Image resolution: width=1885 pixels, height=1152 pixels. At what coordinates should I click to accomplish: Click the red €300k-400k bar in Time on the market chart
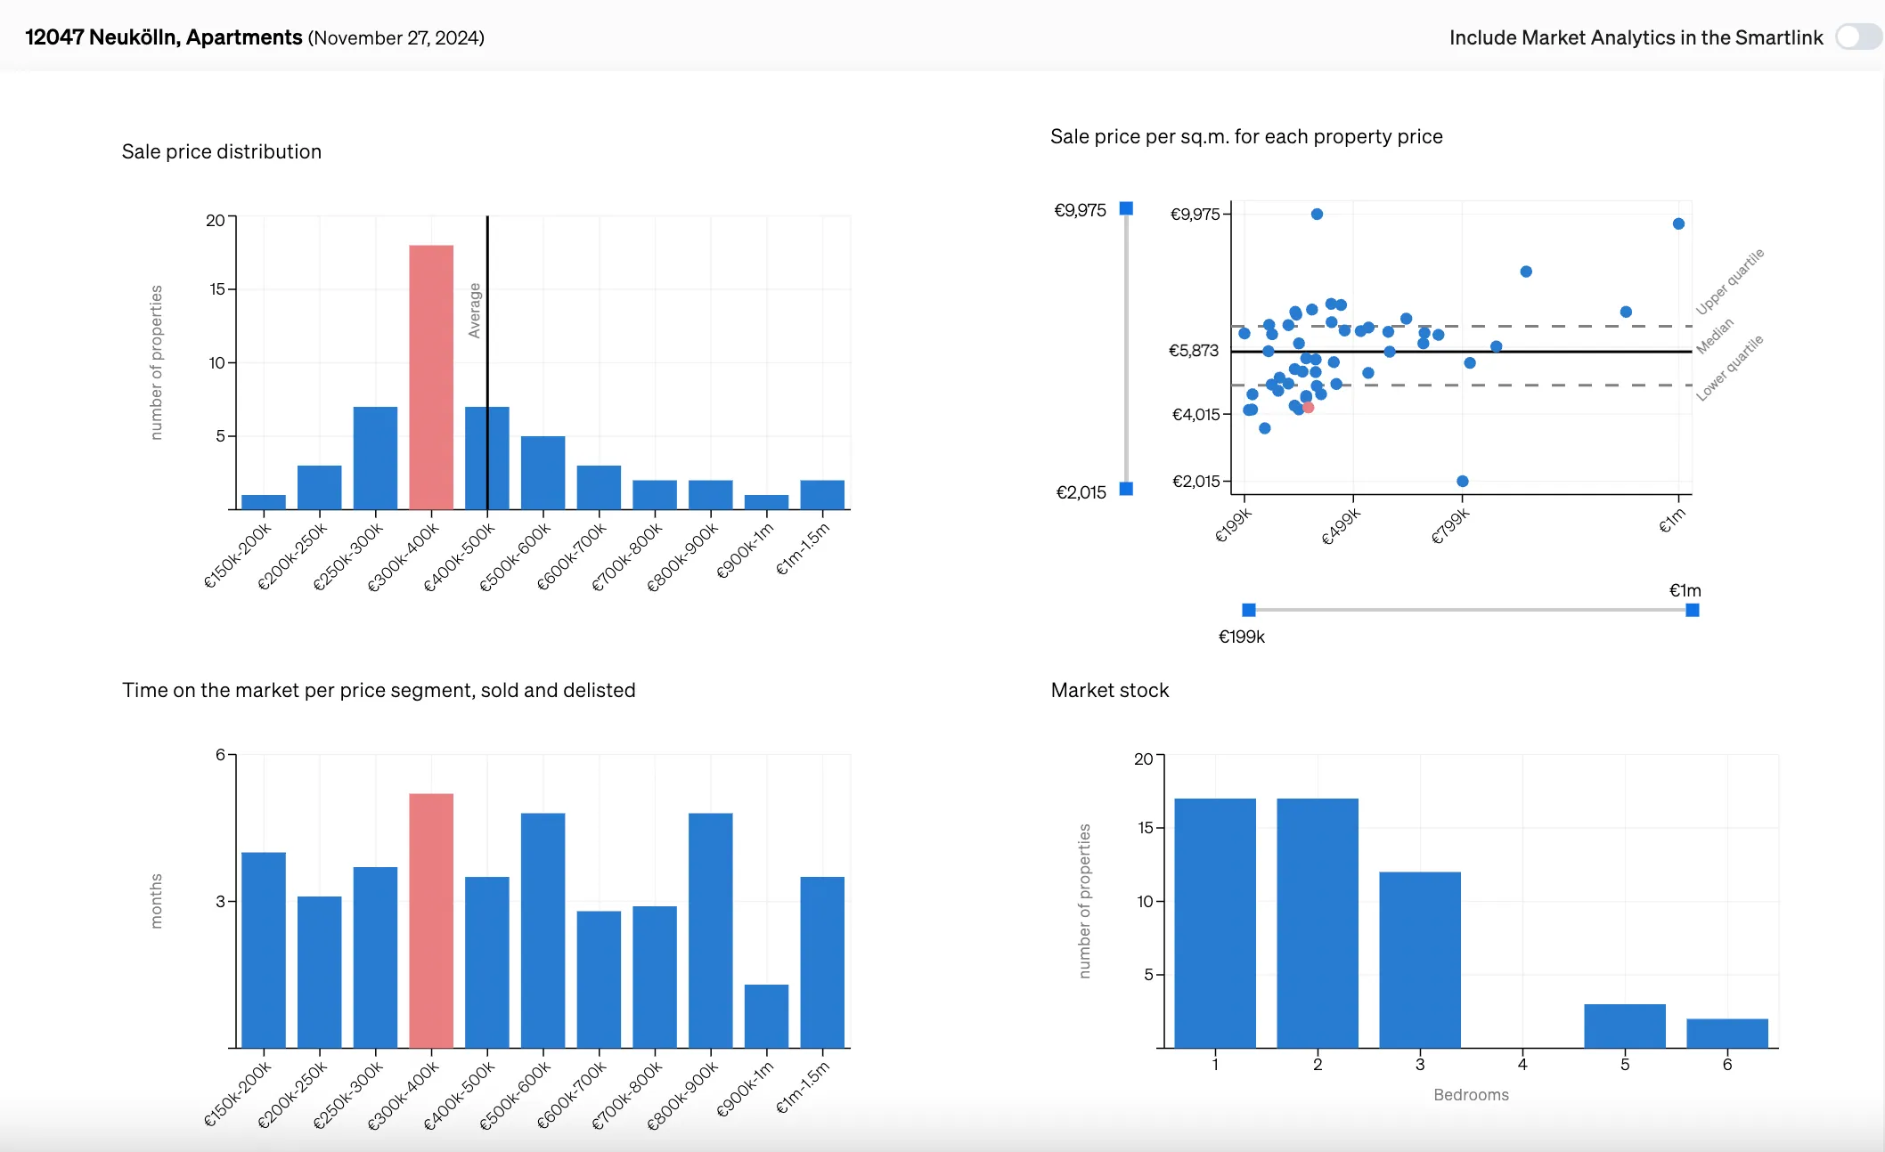431,921
